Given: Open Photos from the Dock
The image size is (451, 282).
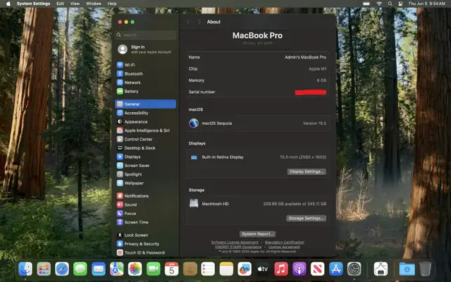Looking at the screenshot, I should pyautogui.click(x=135, y=269).
